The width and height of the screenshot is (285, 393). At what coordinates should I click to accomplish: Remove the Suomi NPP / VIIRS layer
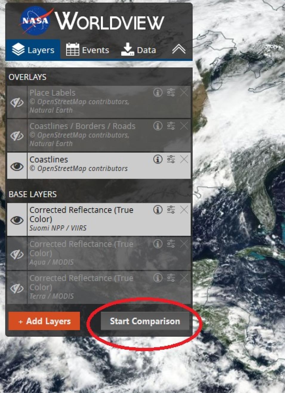click(x=184, y=210)
